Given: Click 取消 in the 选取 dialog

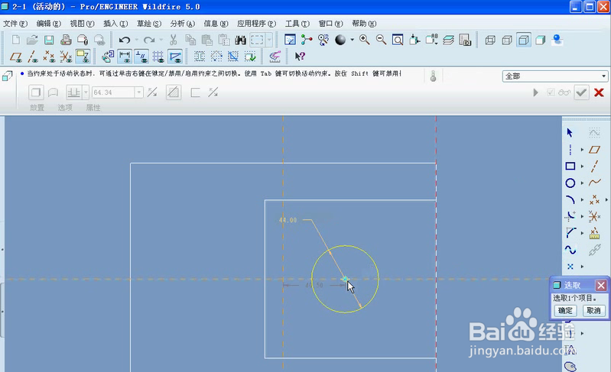Looking at the screenshot, I should (x=593, y=311).
